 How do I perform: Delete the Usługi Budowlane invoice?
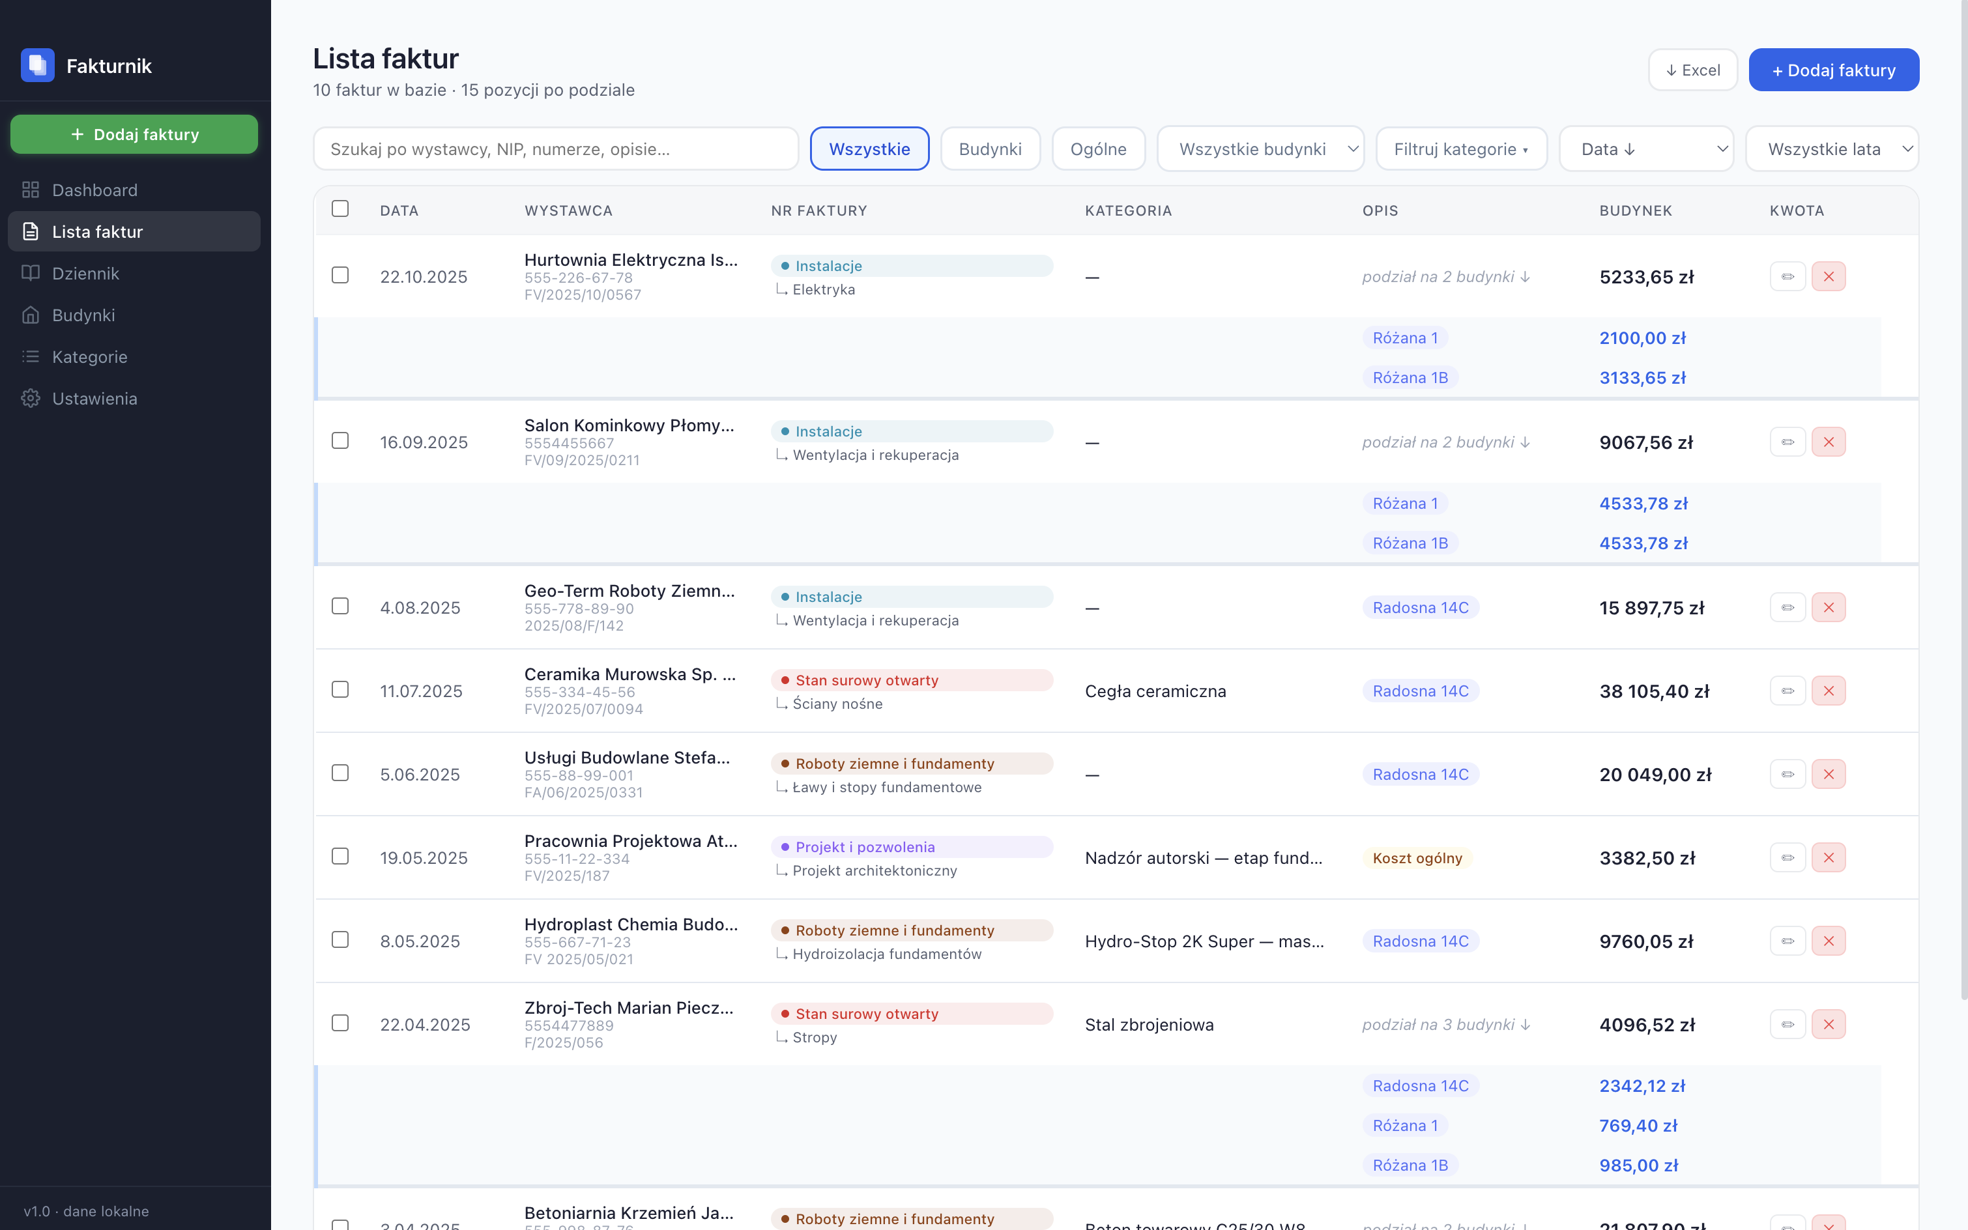click(x=1828, y=775)
